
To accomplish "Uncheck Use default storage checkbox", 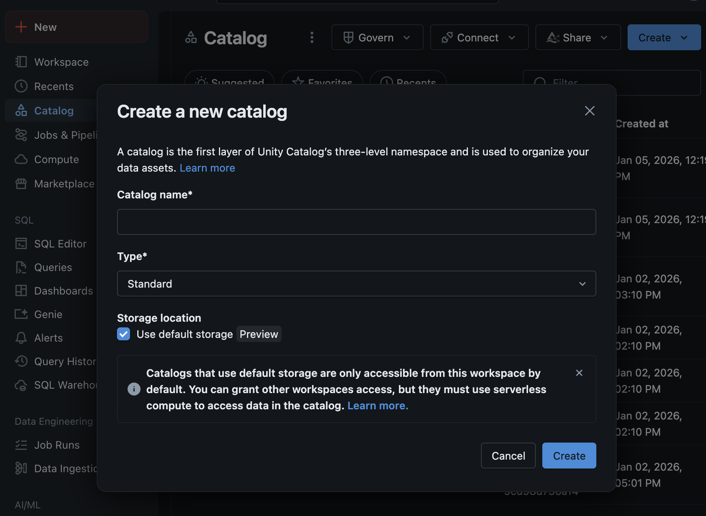I will [123, 334].
